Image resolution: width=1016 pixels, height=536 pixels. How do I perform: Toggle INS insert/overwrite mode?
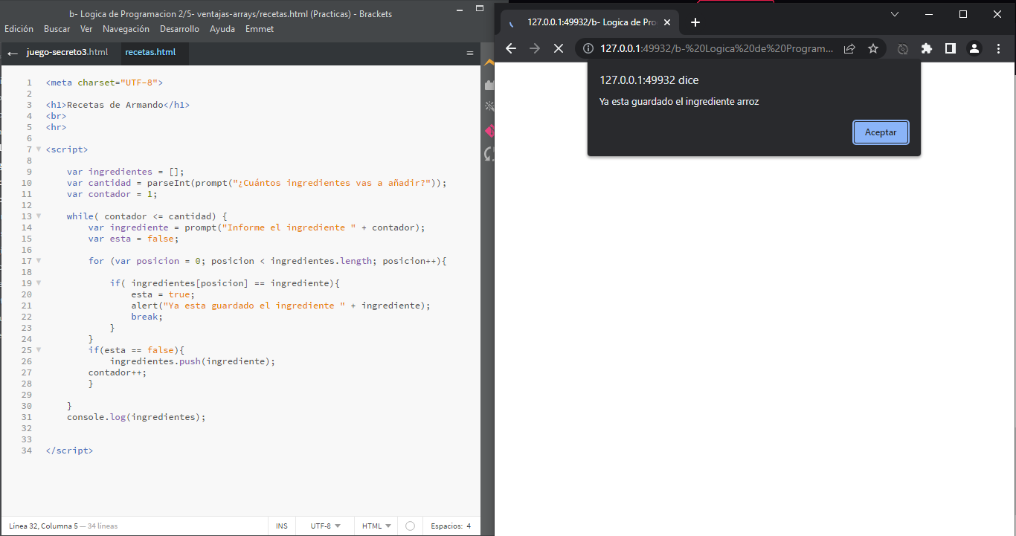click(282, 526)
